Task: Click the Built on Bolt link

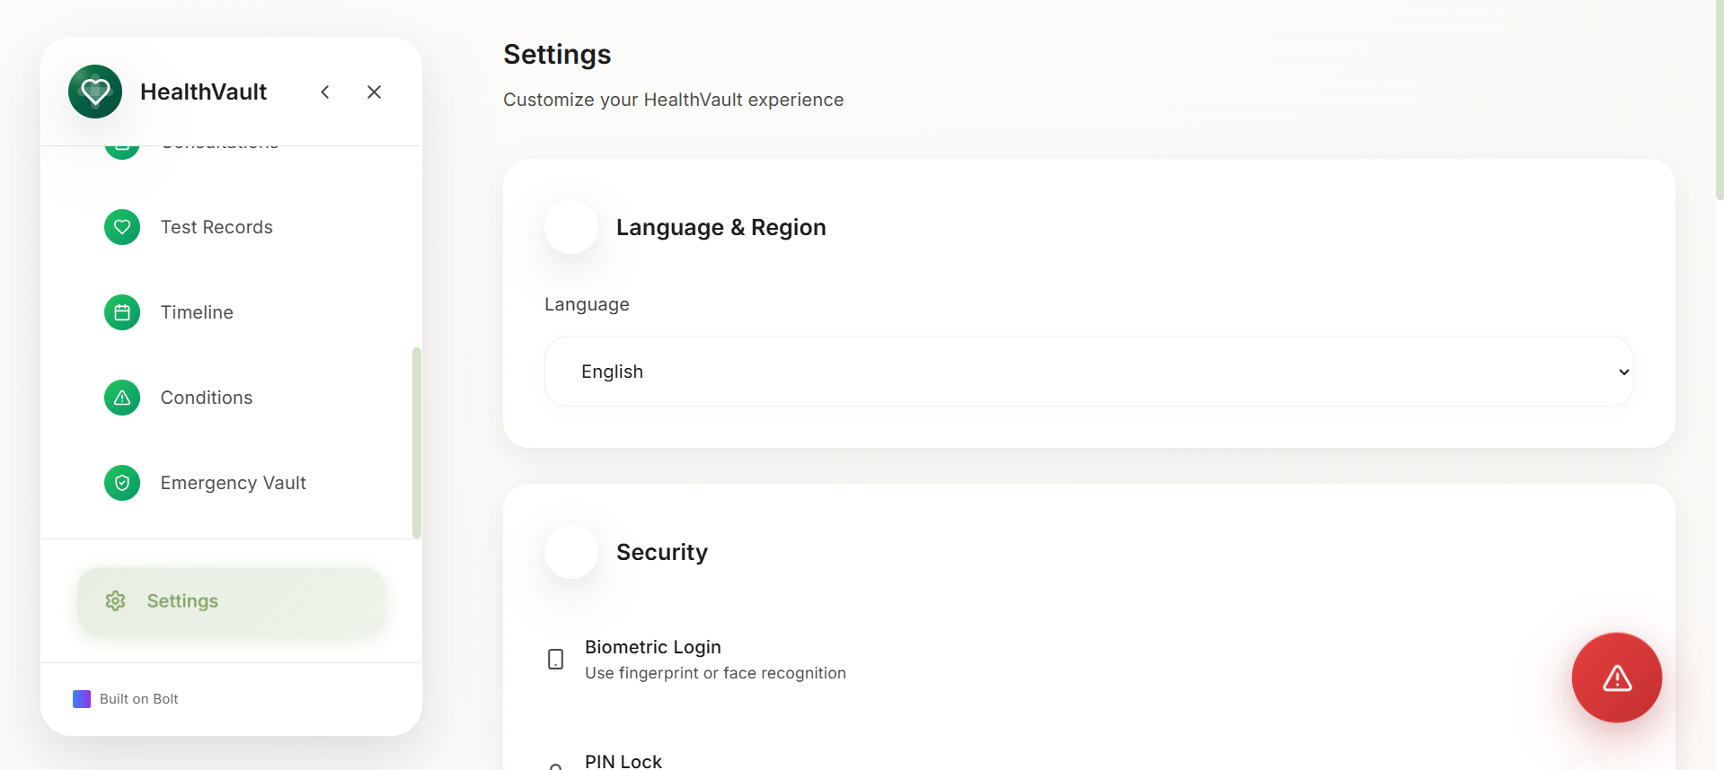Action: click(x=138, y=699)
